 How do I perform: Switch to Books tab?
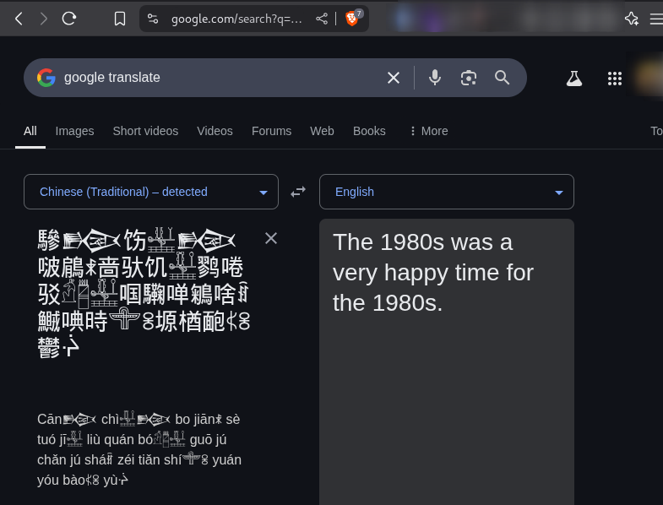(369, 131)
